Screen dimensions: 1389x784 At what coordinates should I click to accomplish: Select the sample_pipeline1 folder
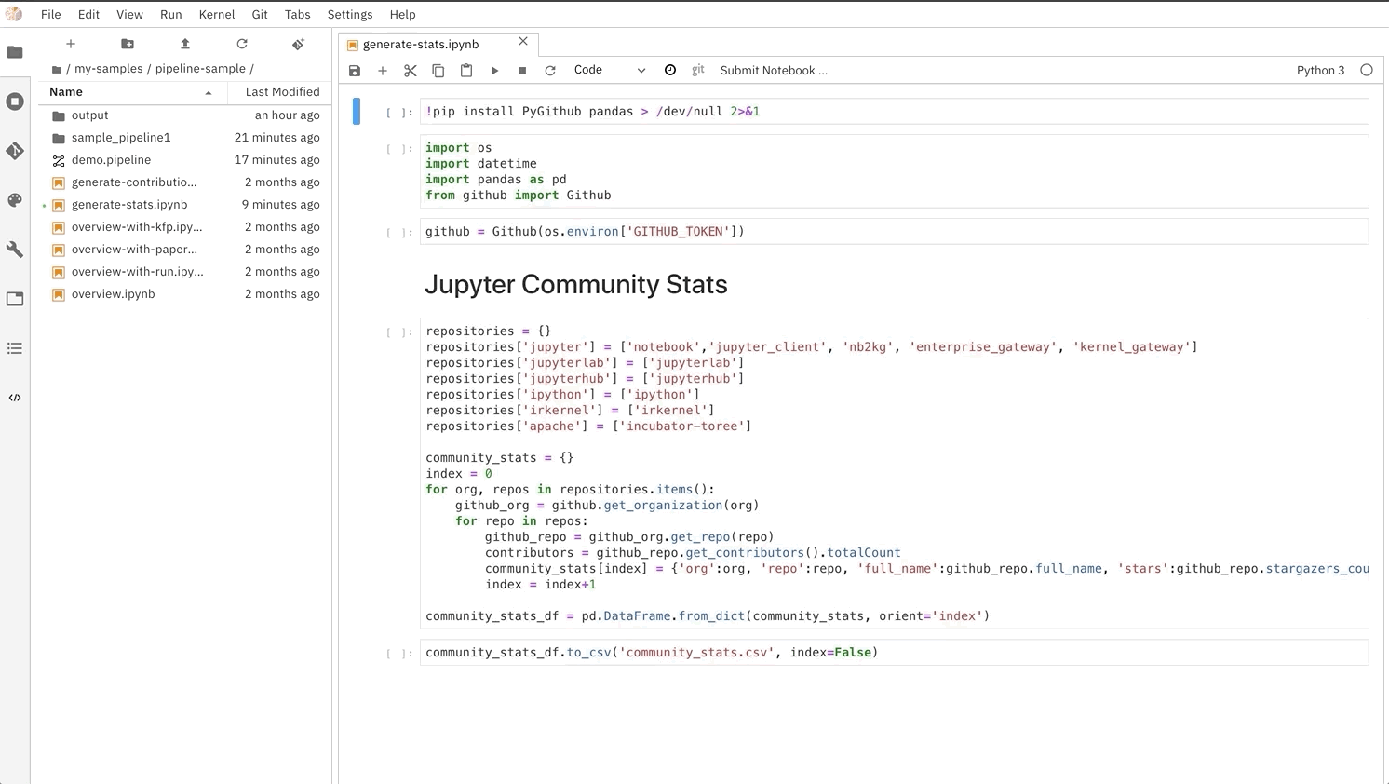coord(184,138)
